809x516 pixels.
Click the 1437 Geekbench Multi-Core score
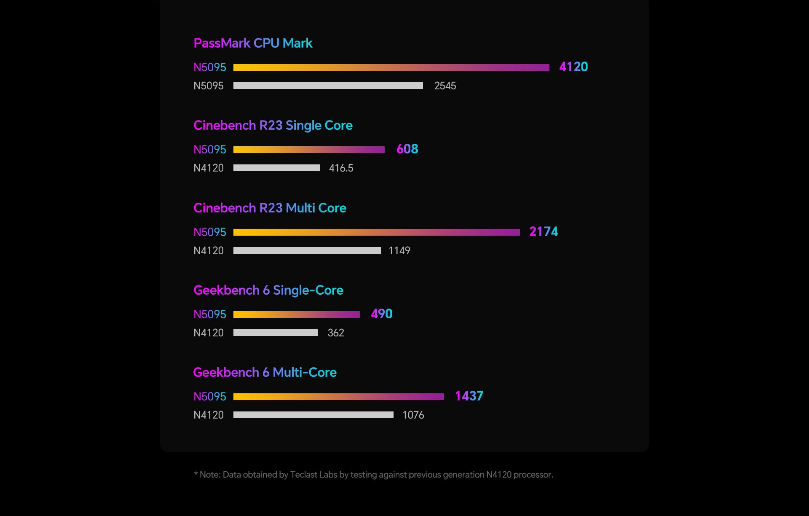(469, 396)
